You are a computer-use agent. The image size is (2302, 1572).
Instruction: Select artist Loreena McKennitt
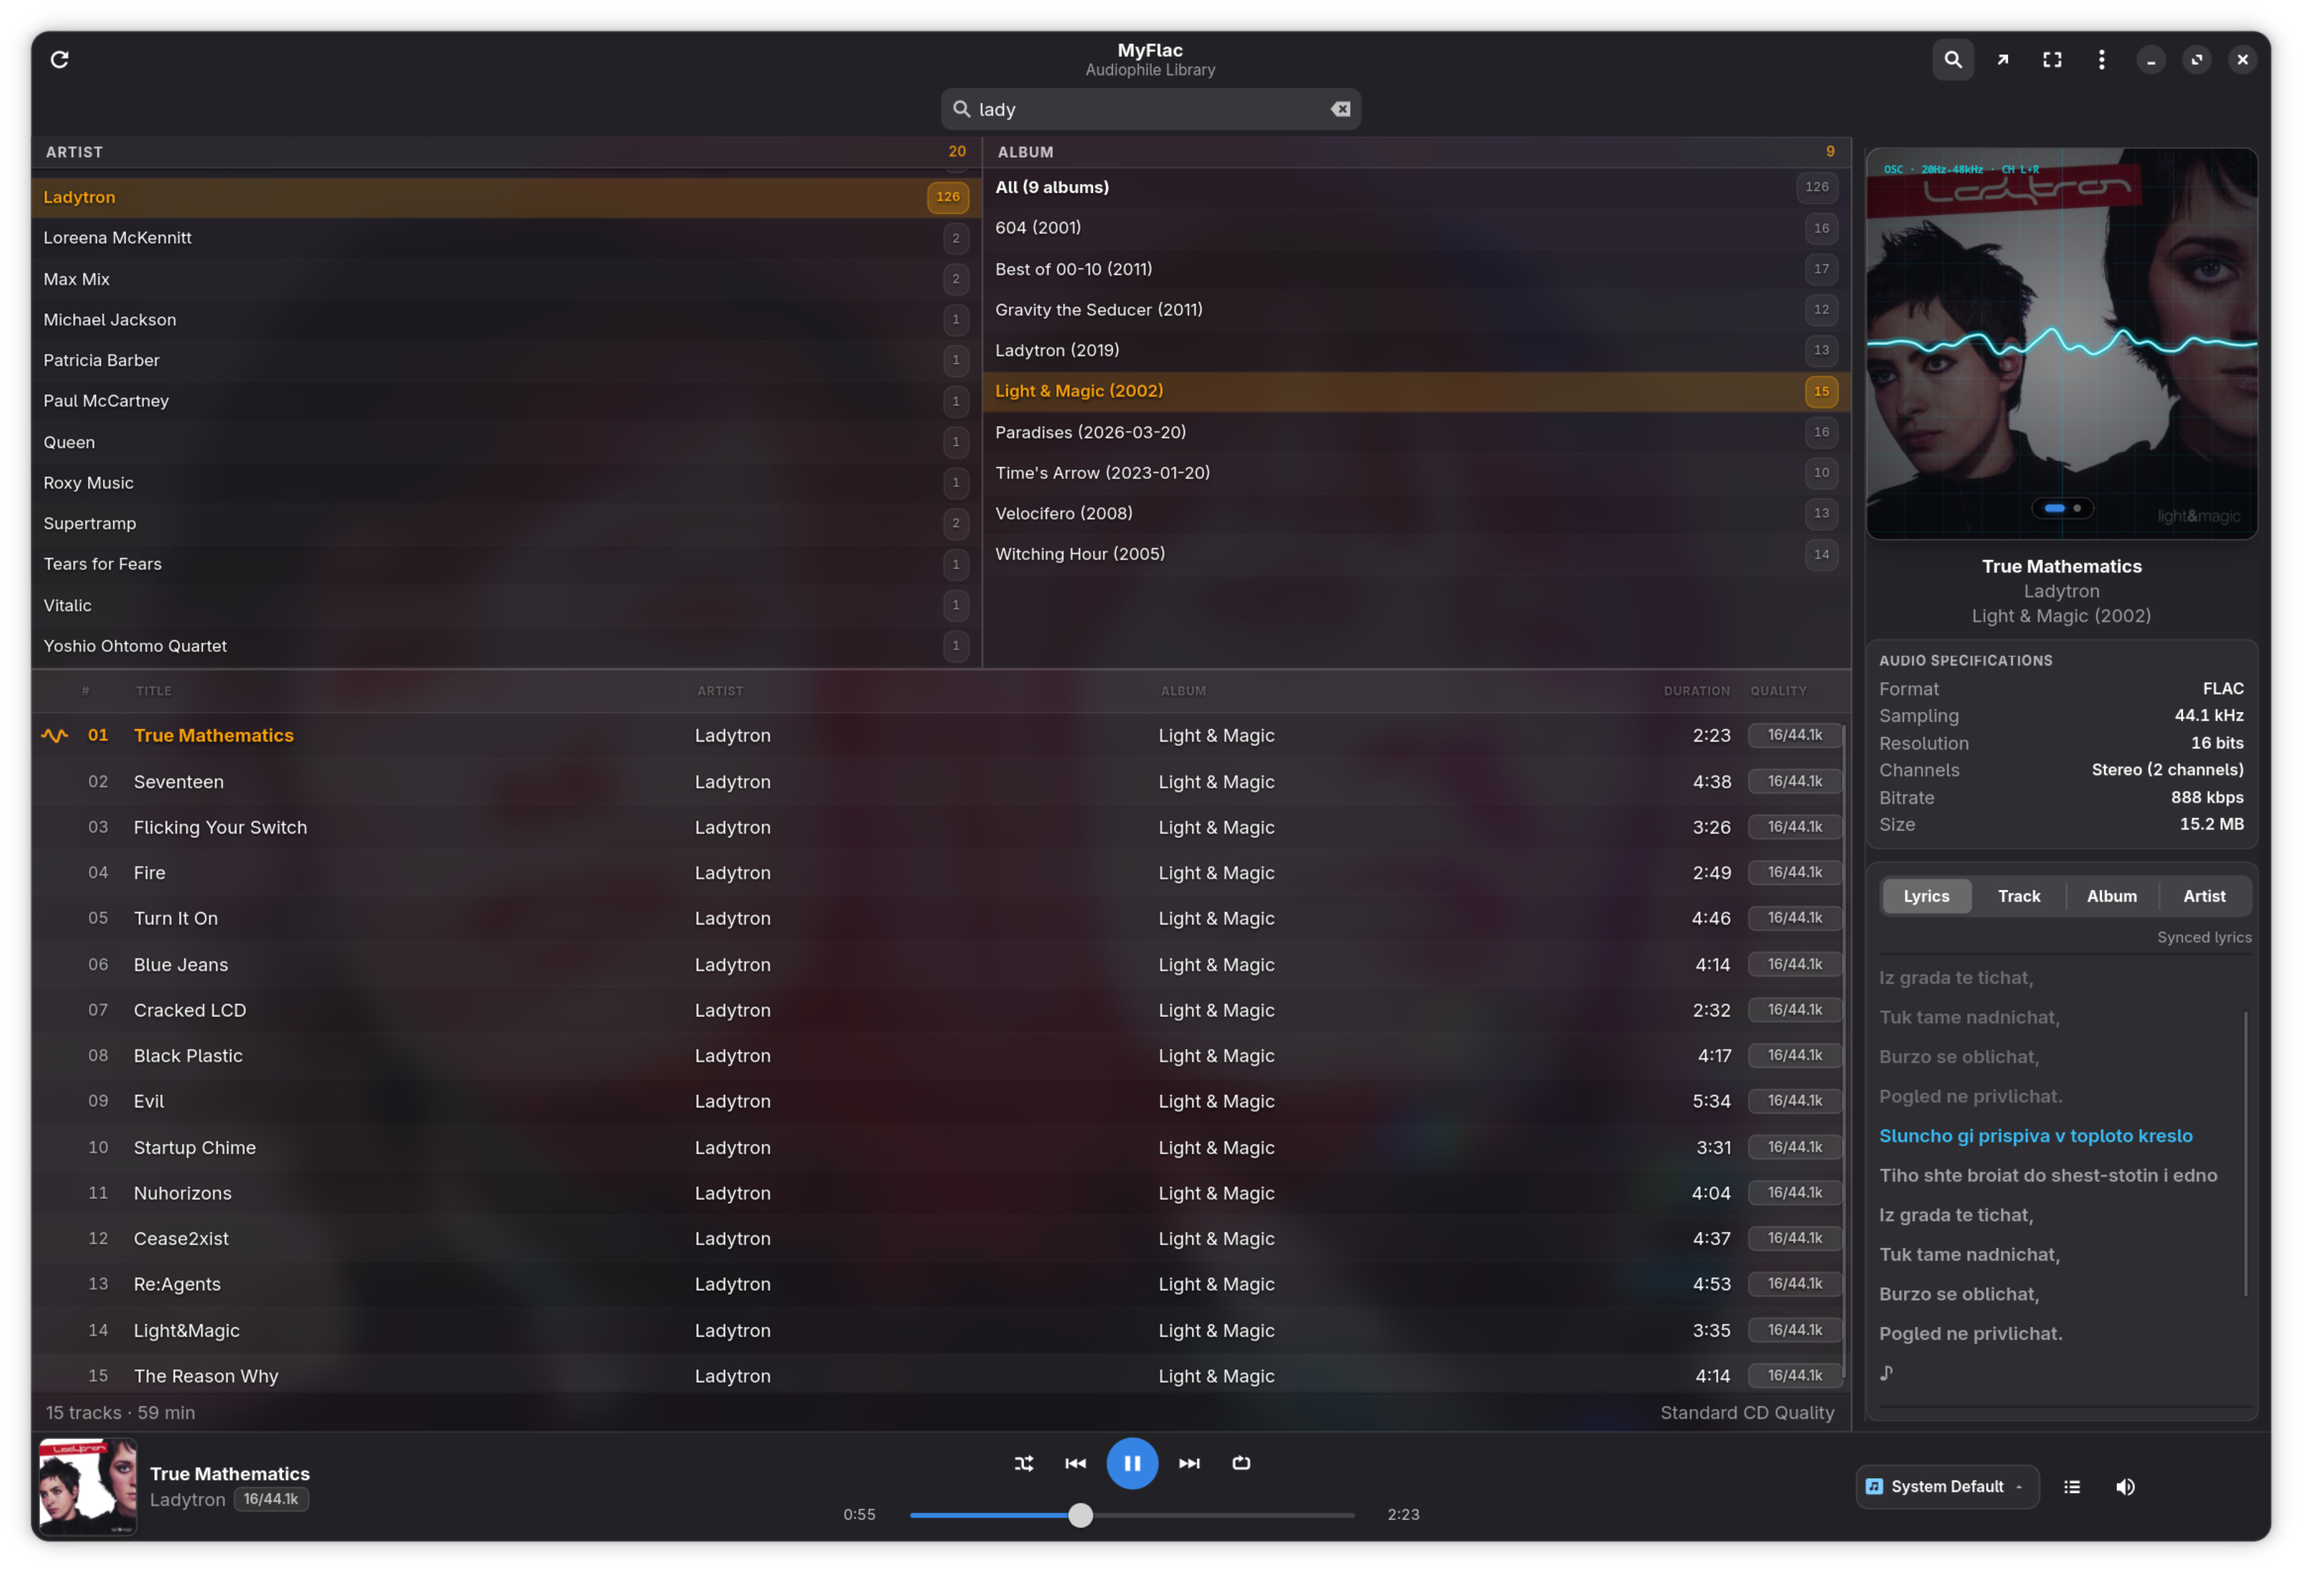pyautogui.click(x=506, y=237)
